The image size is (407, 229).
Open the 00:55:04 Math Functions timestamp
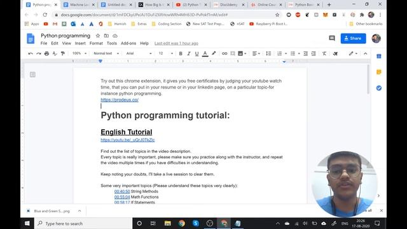[x=122, y=197]
